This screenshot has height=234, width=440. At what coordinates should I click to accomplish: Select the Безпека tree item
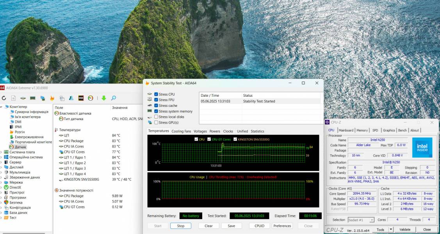[x=16, y=202]
